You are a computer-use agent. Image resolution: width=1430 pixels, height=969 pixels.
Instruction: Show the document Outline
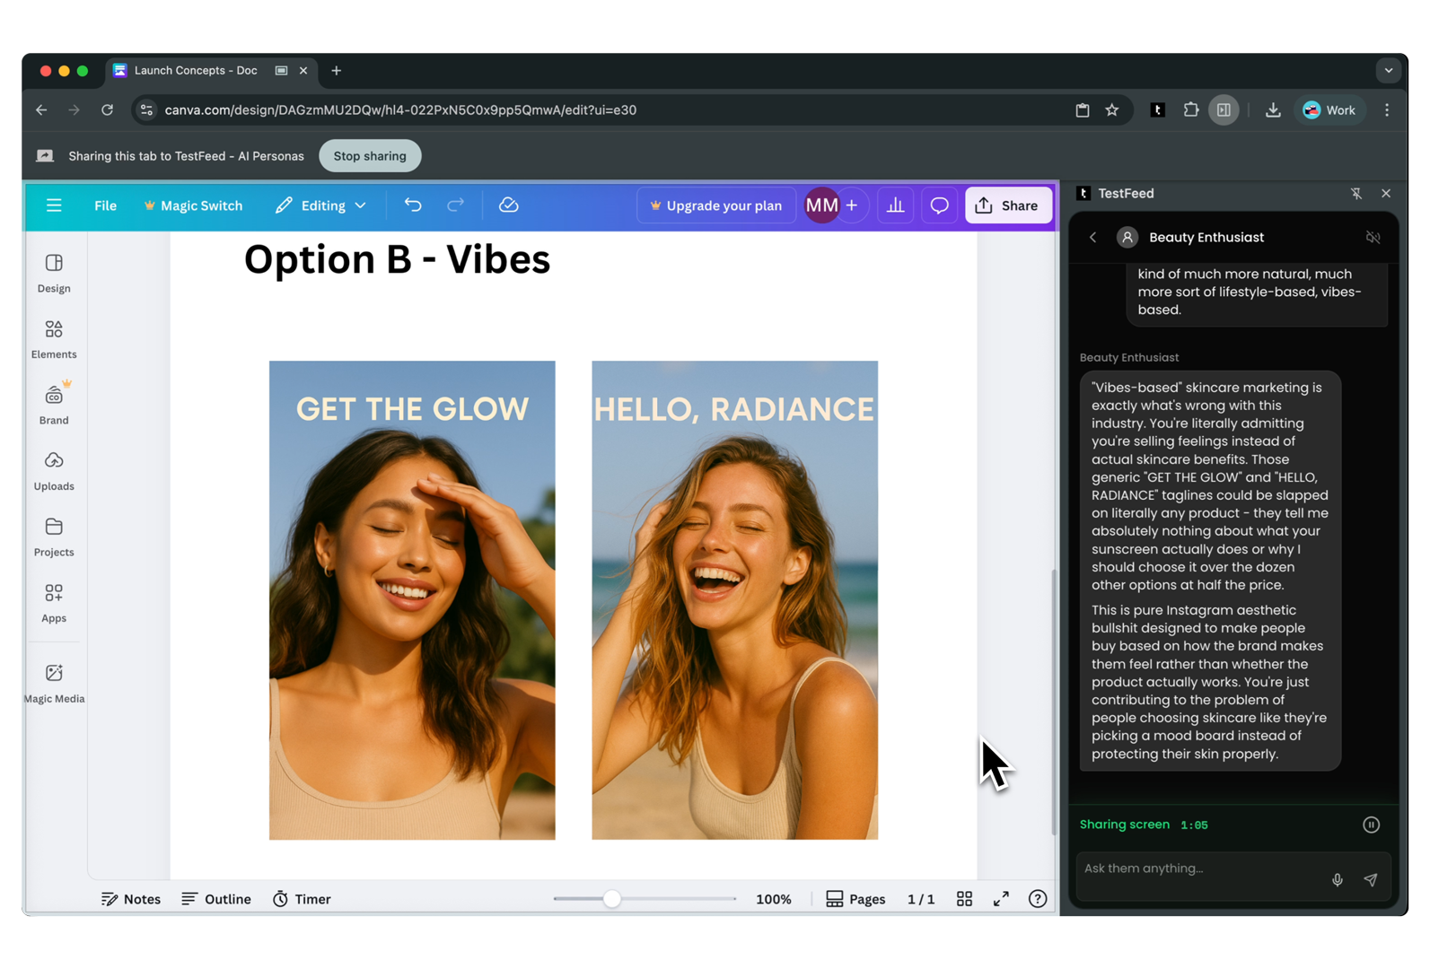coord(216,899)
